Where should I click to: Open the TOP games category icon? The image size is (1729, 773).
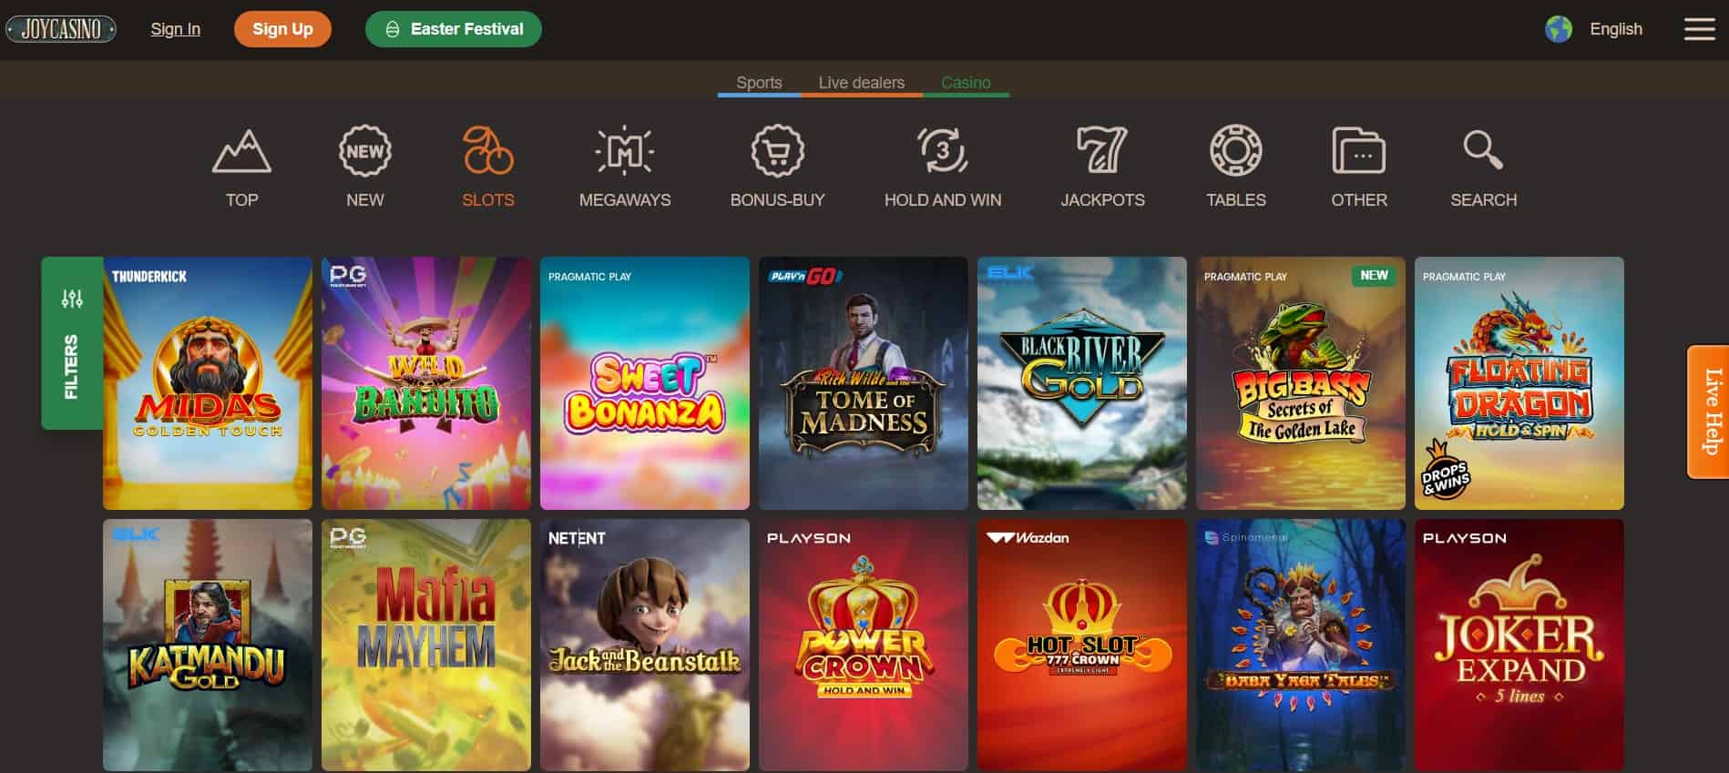[x=241, y=151]
